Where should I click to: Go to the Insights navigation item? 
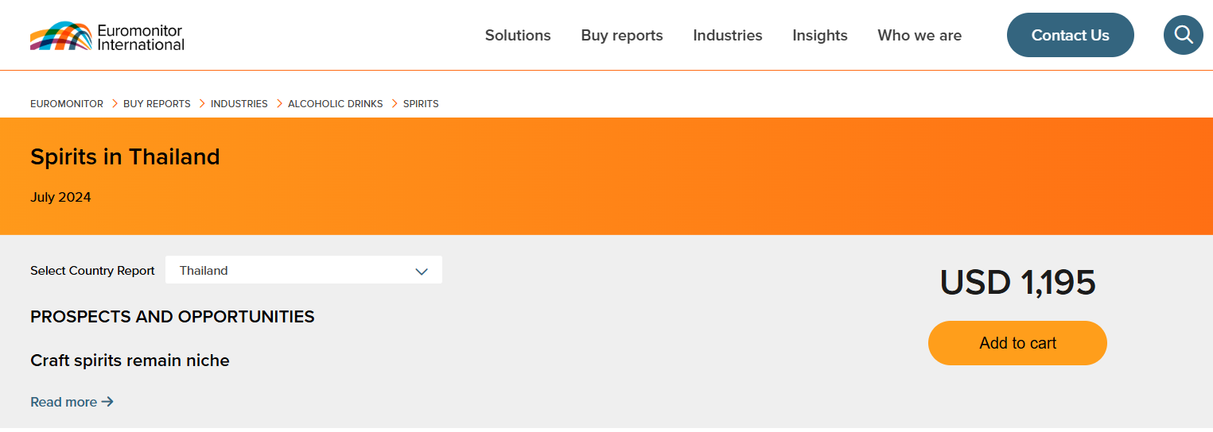pyautogui.click(x=819, y=36)
